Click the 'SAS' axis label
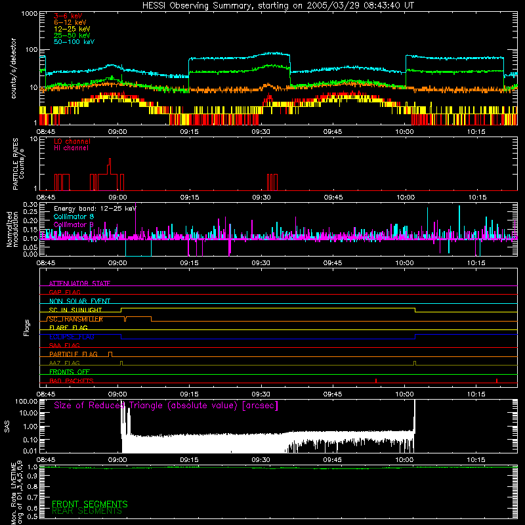The height and width of the screenshot is (525, 525). coord(7,427)
